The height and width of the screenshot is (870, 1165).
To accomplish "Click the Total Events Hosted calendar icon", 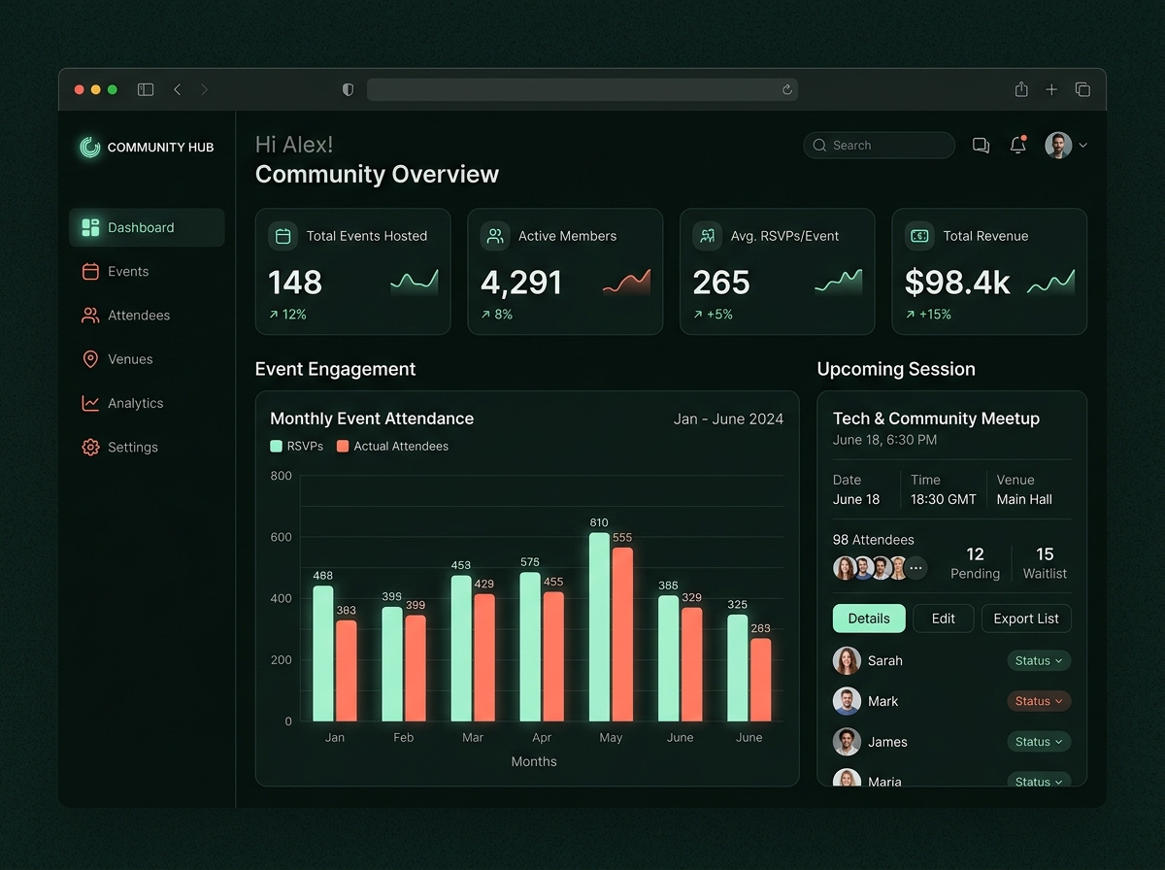I will click(283, 236).
